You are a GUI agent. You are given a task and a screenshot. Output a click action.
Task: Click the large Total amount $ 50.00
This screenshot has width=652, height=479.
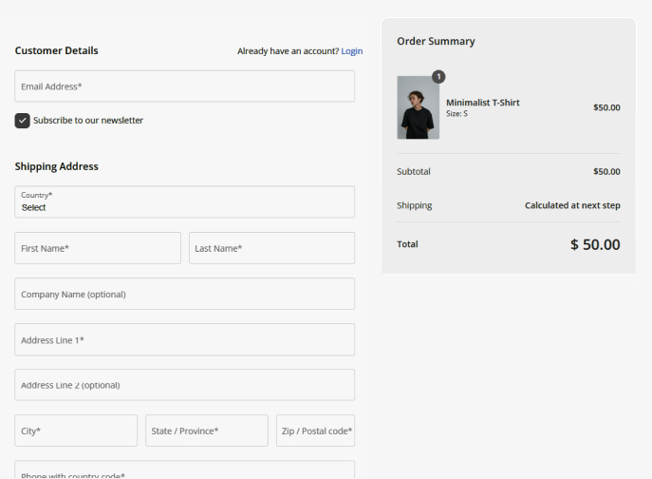(x=595, y=244)
